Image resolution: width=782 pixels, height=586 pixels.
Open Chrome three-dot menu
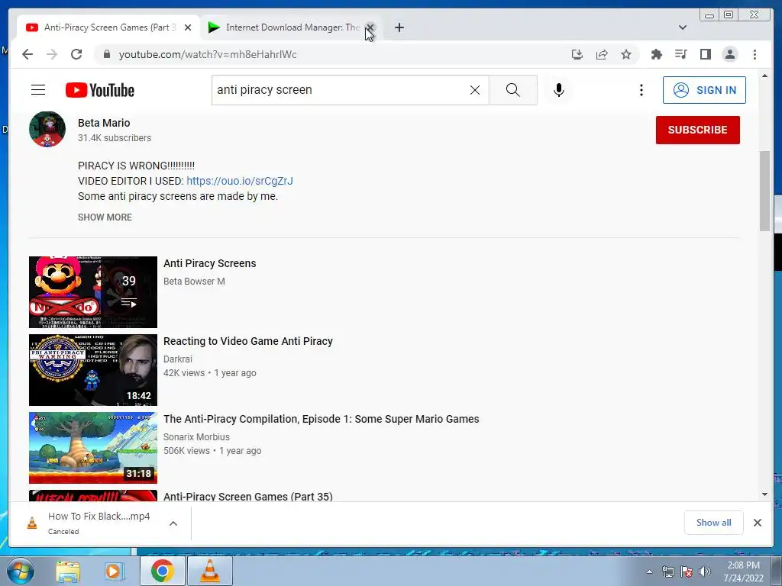755,54
